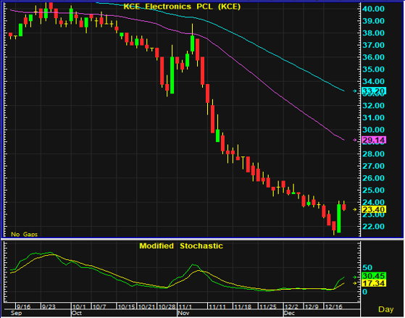This screenshot has width=405, height=318.
Task: Click the 11/18 date on time axis
Action: point(243,307)
